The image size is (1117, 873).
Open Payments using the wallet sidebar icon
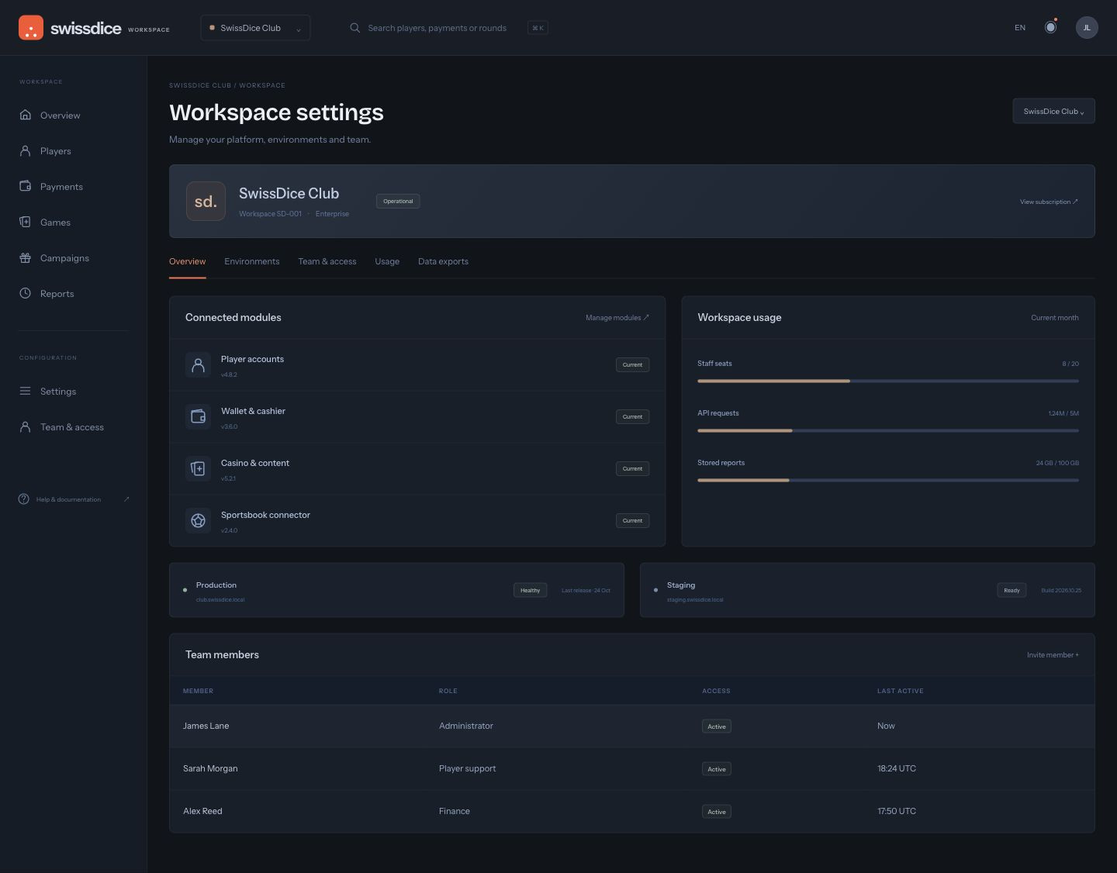(26, 187)
